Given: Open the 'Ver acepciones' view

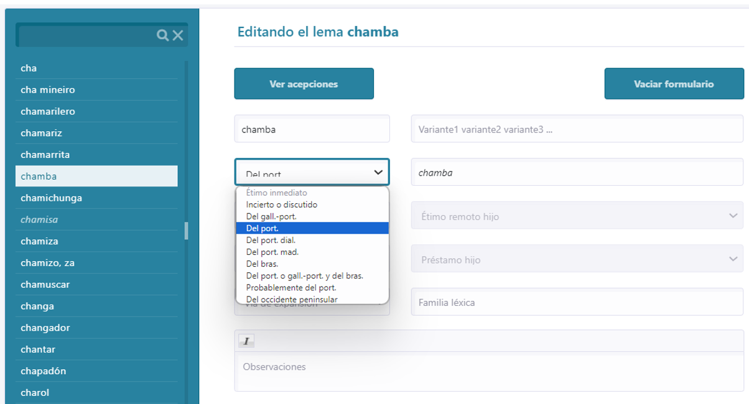Looking at the screenshot, I should (x=304, y=84).
